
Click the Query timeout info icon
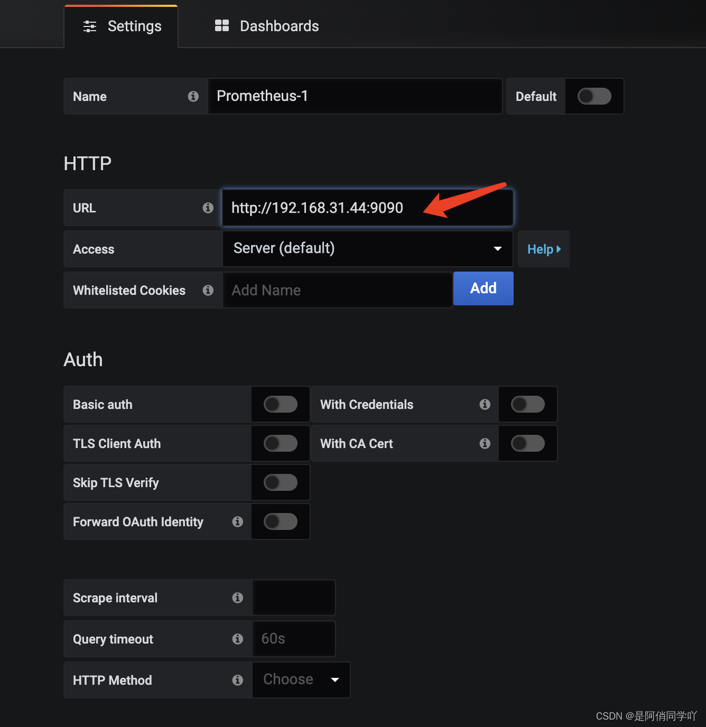coord(238,639)
